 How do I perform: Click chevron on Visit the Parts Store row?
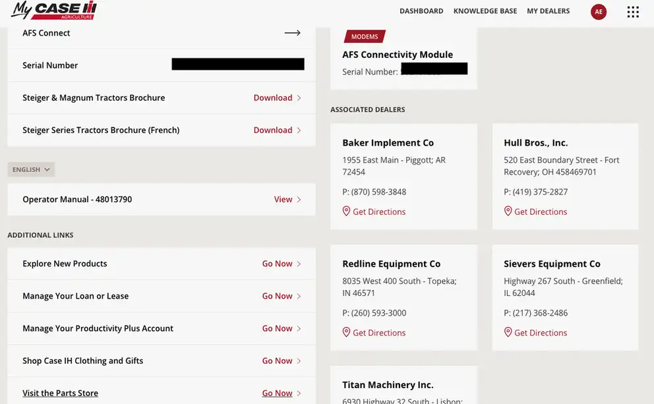[x=299, y=393]
